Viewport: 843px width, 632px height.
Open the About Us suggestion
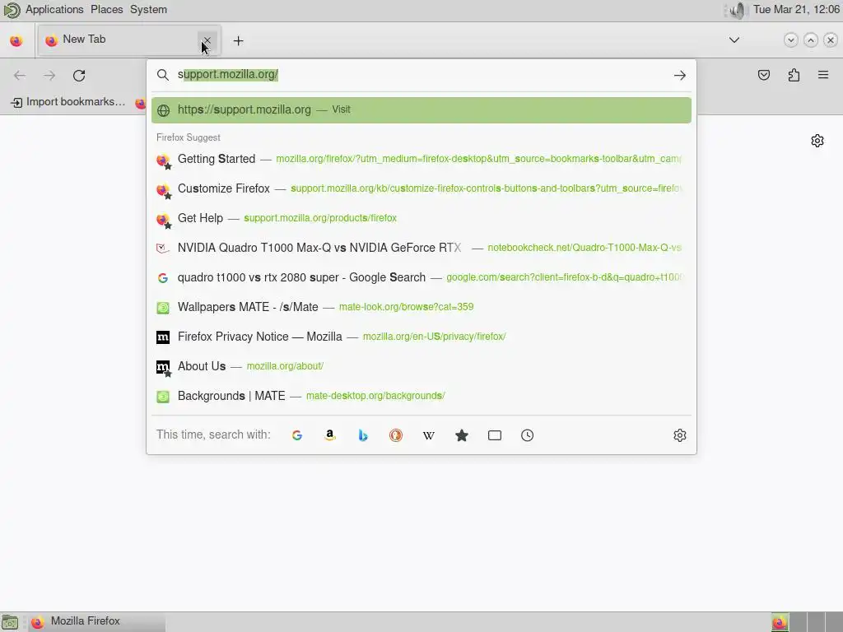pos(421,366)
